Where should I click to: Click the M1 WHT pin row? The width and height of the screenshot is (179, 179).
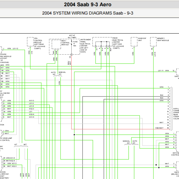[x=5, y=79]
